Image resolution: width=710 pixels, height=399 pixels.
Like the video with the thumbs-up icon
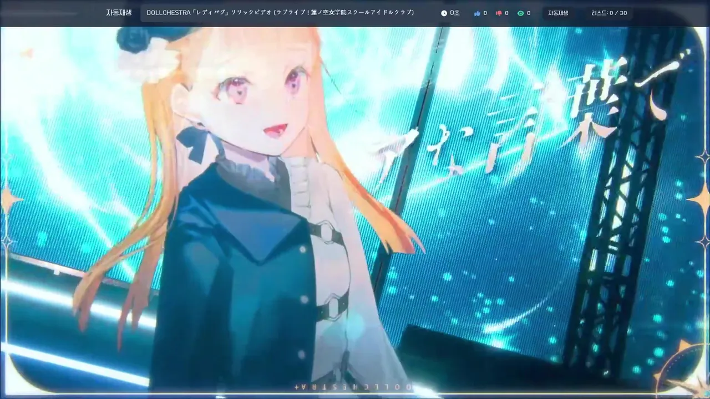pos(477,13)
